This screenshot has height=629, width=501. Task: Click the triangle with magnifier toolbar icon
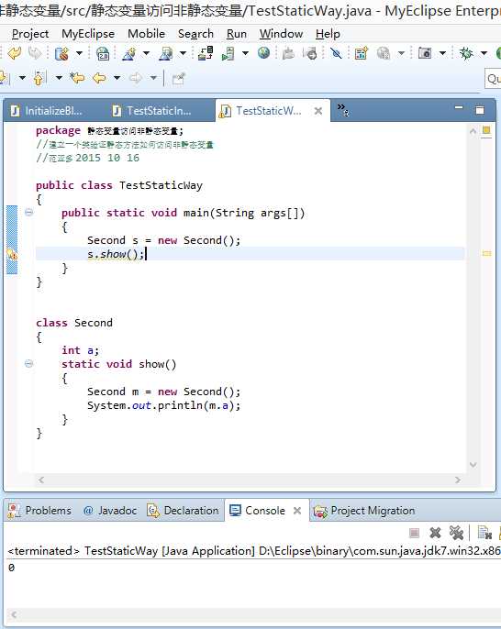pyautogui.click(x=165, y=53)
